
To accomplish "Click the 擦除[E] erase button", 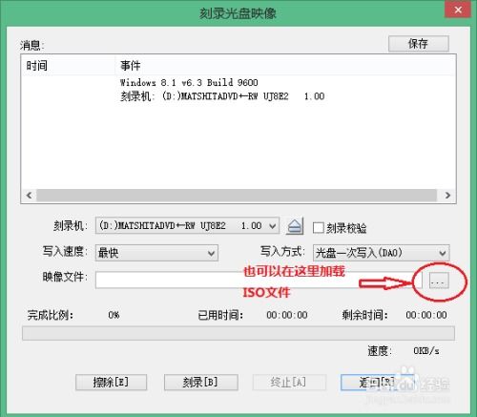I will pyautogui.click(x=111, y=382).
